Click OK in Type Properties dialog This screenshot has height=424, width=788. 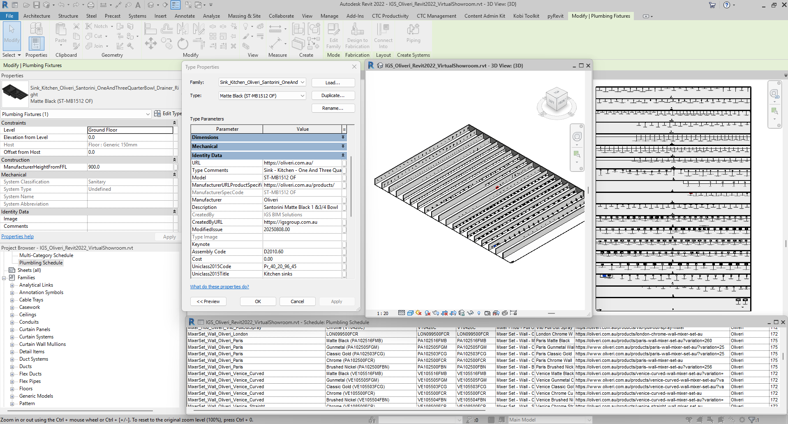coord(258,301)
